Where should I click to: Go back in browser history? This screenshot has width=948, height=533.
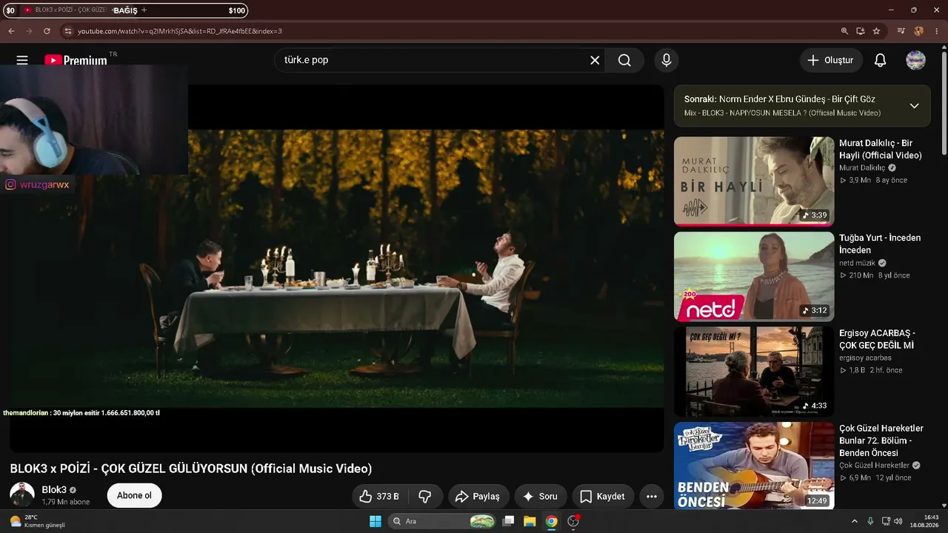[x=11, y=31]
